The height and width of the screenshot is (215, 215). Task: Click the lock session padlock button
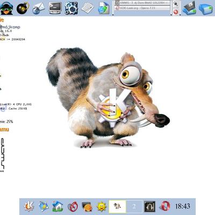[x=176, y=4]
